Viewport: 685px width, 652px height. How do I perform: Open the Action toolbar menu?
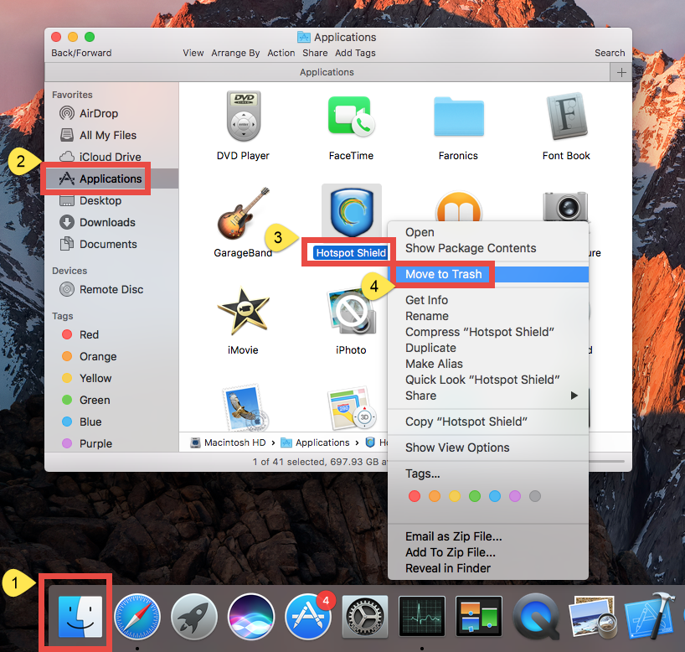281,52
